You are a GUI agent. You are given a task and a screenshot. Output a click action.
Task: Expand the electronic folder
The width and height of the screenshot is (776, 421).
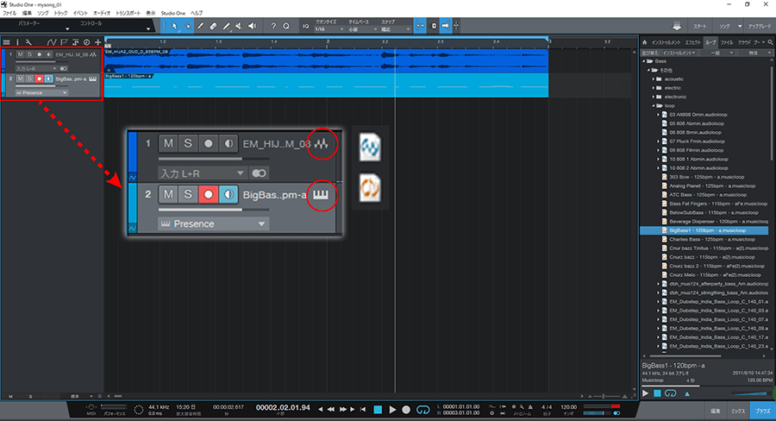[654, 97]
